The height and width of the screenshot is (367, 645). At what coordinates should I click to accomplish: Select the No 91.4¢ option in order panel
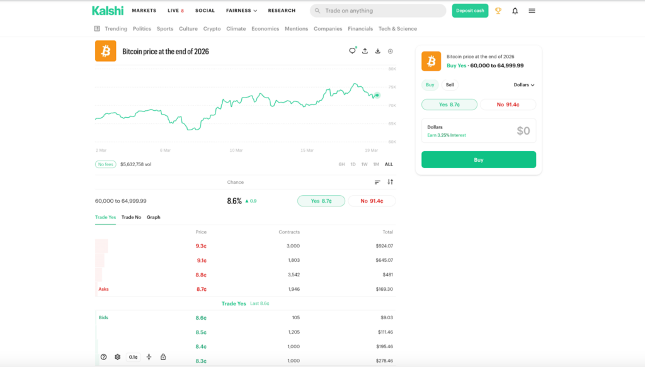click(508, 104)
